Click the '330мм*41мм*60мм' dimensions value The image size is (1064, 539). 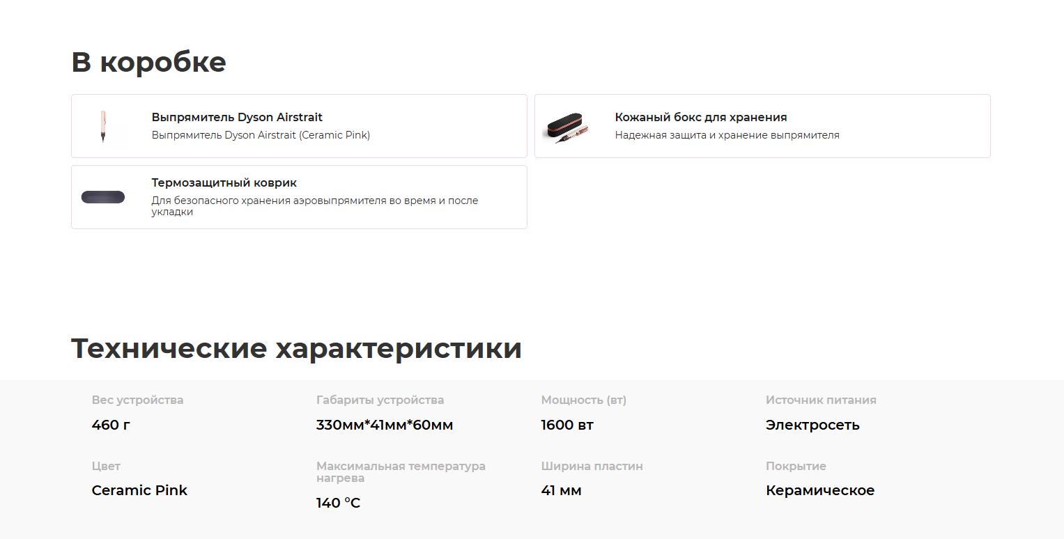(x=384, y=425)
